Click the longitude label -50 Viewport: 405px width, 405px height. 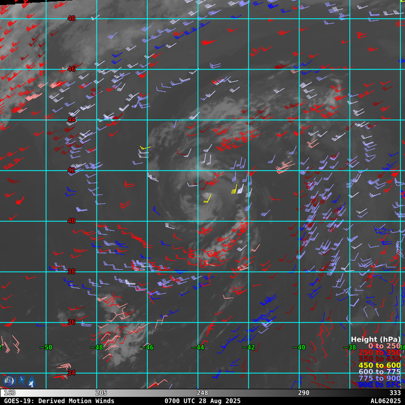46,347
